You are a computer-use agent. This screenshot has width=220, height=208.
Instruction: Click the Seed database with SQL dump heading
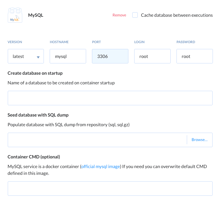point(38,115)
